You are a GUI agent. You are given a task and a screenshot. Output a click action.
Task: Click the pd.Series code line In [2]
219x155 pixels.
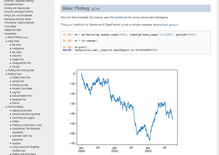(x=129, y=35)
